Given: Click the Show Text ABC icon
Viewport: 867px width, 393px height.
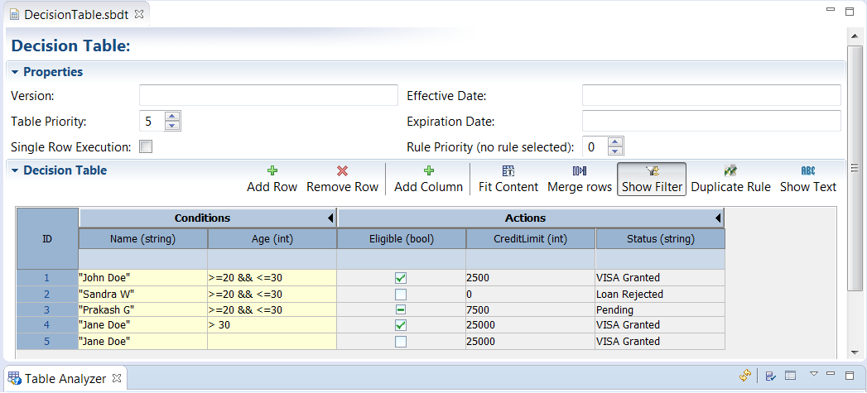Looking at the screenshot, I should point(807,171).
